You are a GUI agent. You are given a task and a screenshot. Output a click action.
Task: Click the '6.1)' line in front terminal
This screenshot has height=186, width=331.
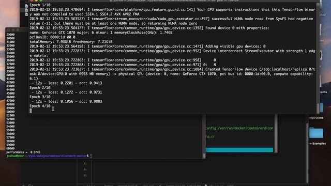pyautogui.click(x=34, y=79)
